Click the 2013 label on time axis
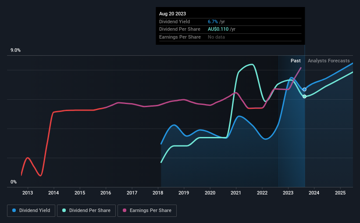The width and height of the screenshot is (360, 223). (x=28, y=193)
